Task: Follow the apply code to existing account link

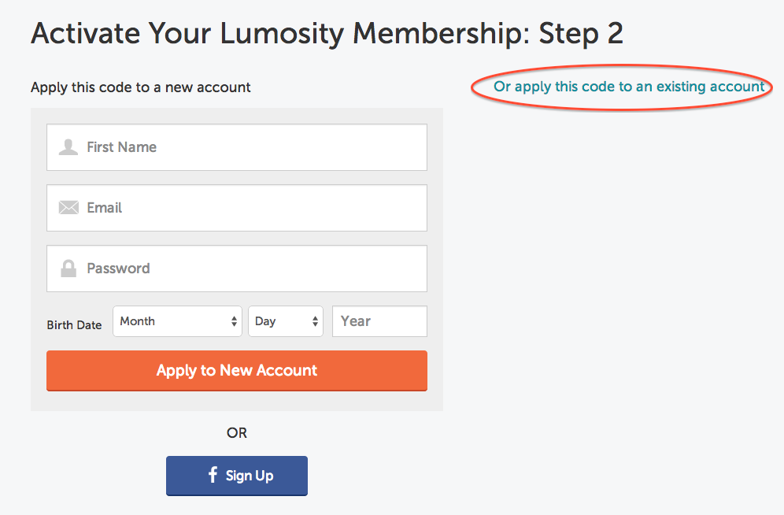Action: [x=629, y=87]
